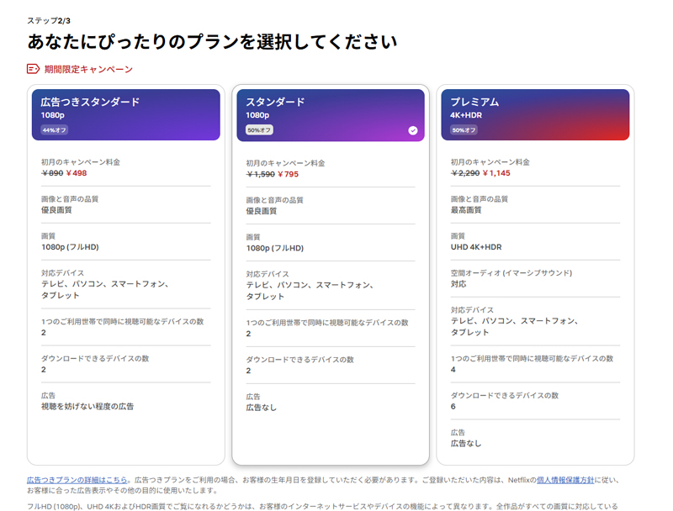
Task: Open the 個人情報保護方針 privacy link
Action: tap(565, 480)
